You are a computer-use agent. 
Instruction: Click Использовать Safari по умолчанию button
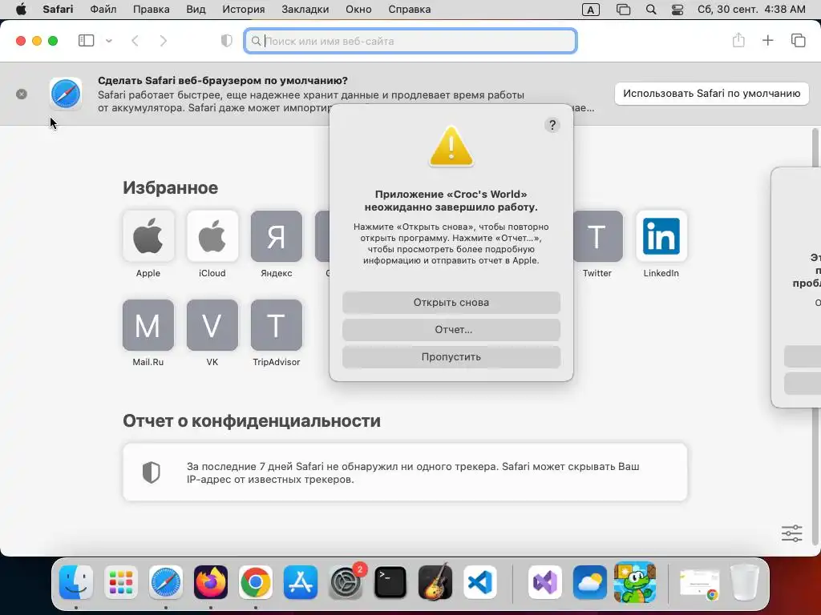tap(712, 94)
